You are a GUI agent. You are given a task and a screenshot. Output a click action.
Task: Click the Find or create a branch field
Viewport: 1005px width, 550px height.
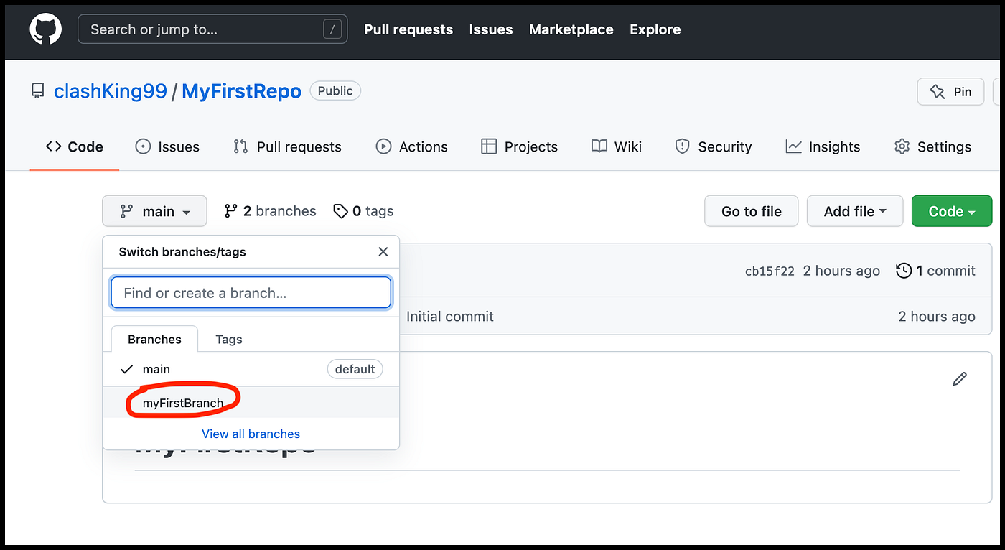(x=251, y=293)
